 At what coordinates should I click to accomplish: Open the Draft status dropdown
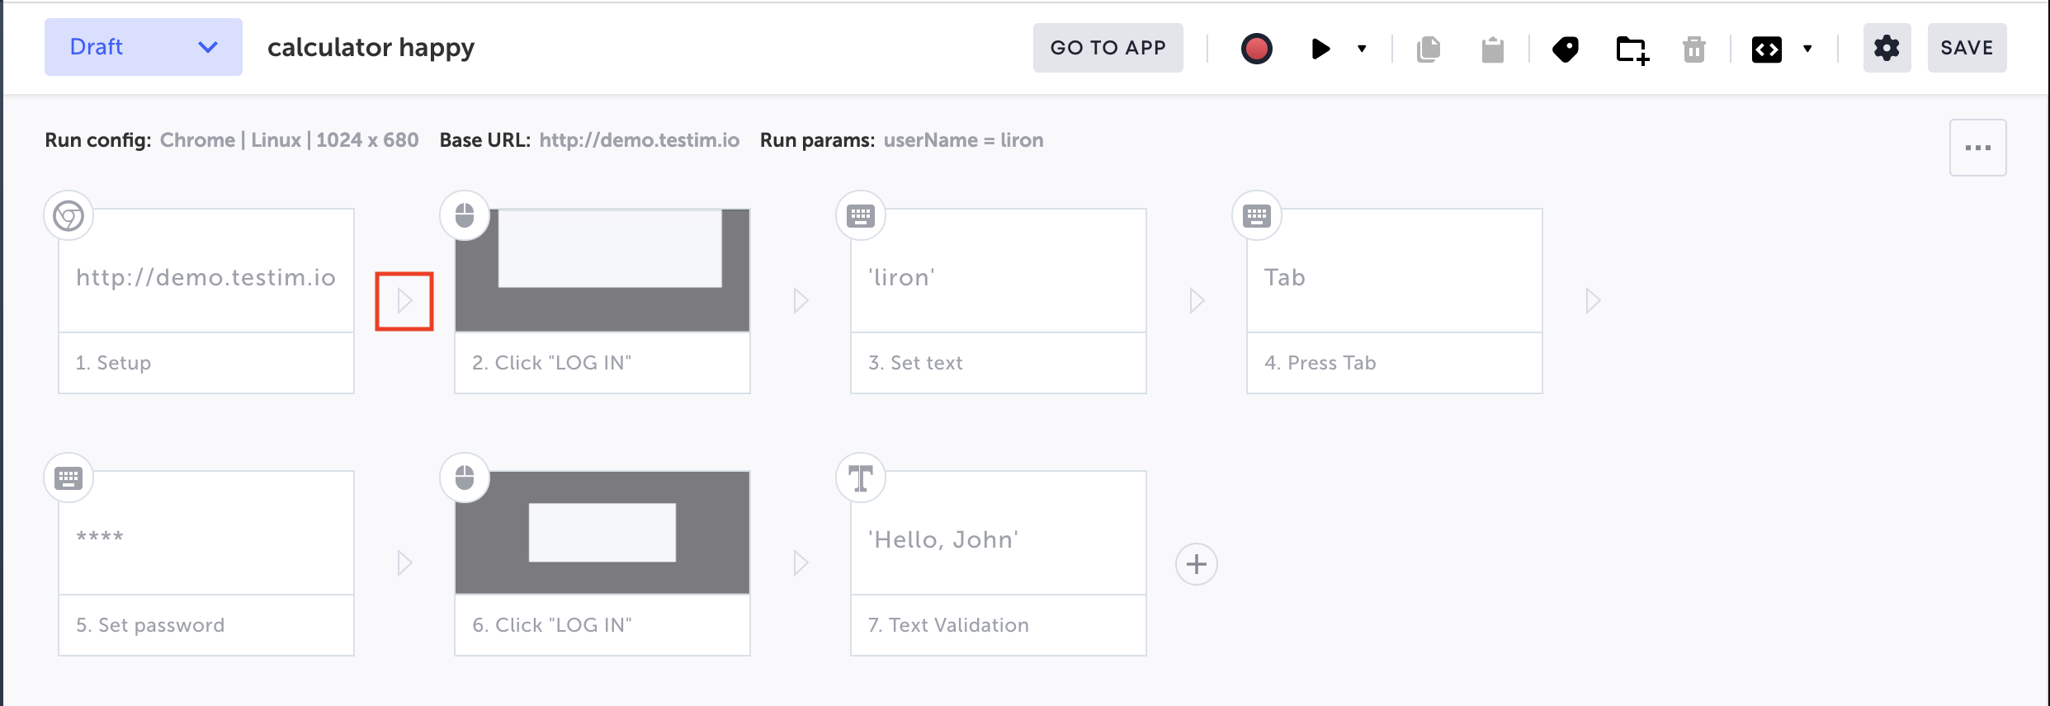pos(144,47)
